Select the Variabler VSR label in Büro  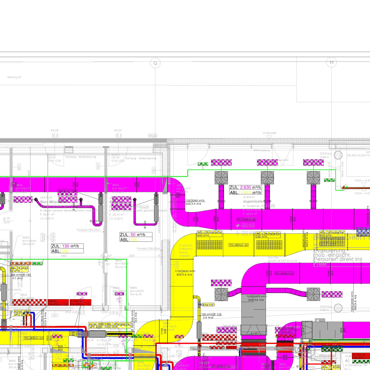(68, 191)
